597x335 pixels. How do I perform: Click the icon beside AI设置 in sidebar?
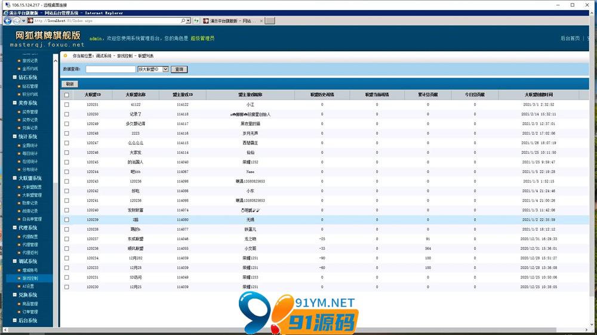click(x=19, y=286)
